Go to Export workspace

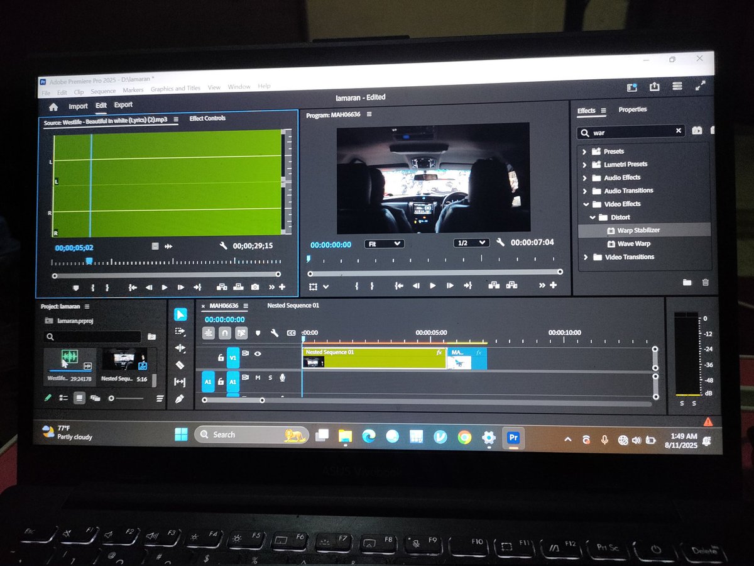(x=123, y=105)
